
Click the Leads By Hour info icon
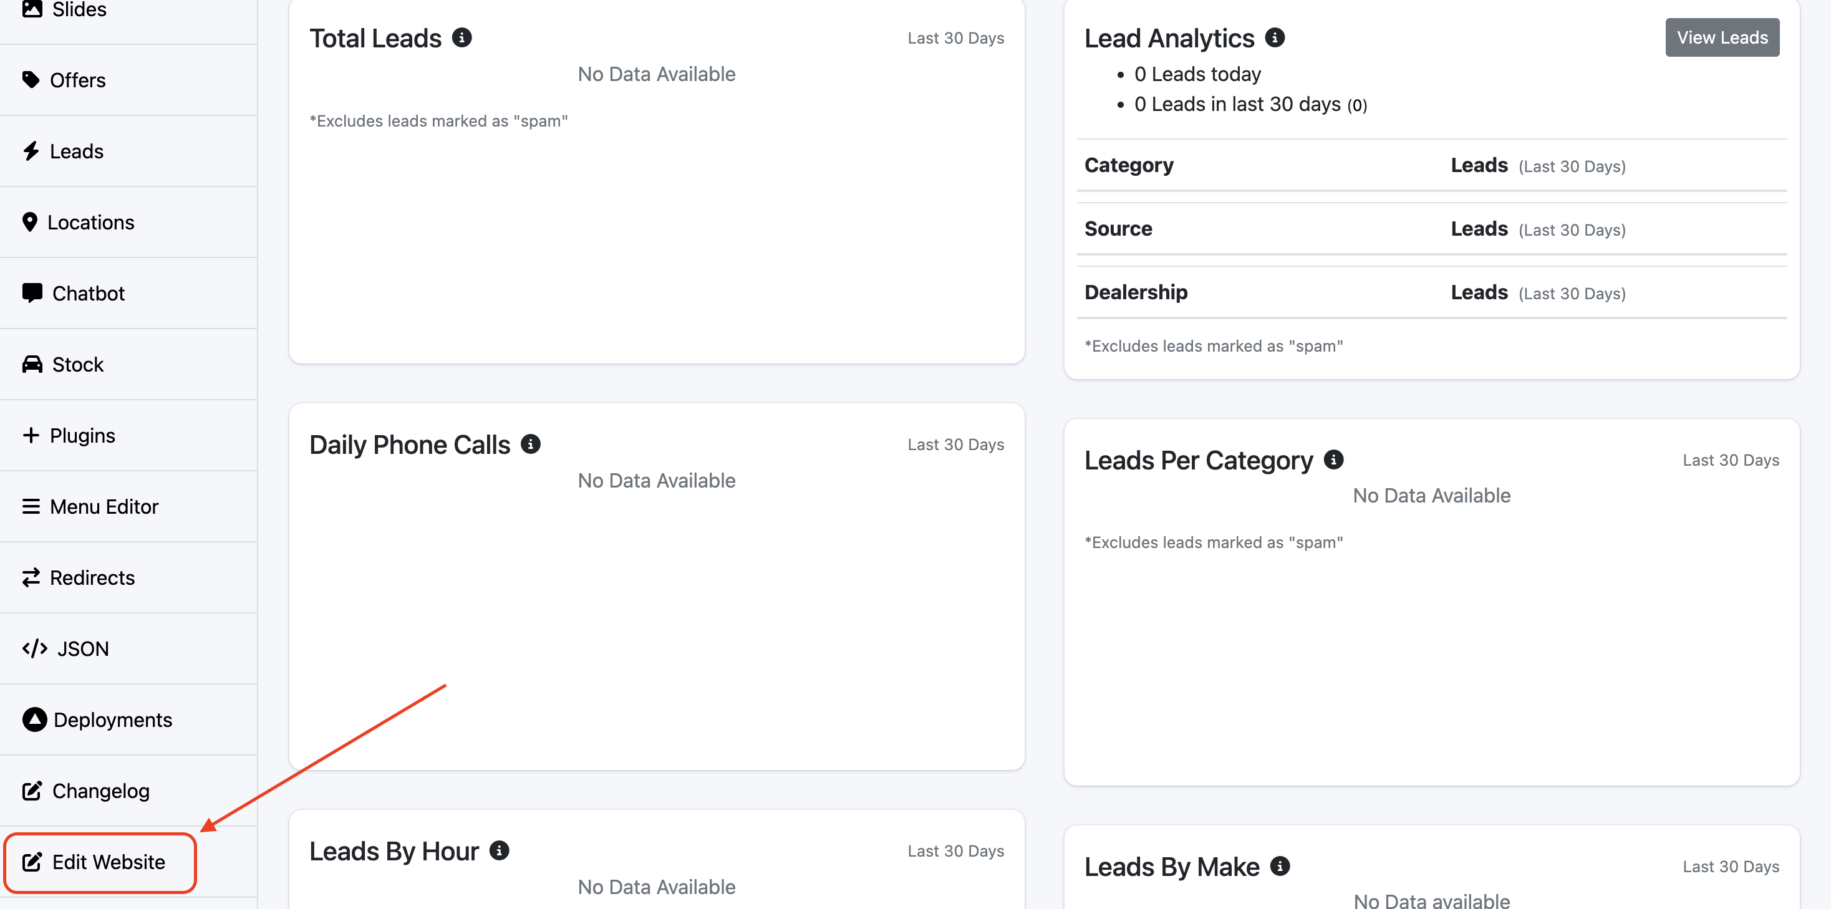point(499,851)
